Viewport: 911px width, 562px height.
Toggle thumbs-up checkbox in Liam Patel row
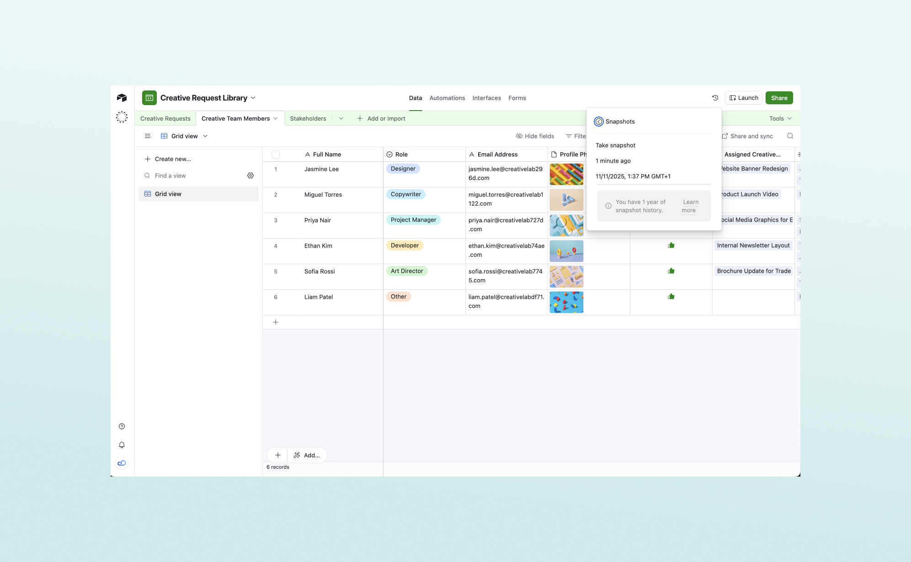pos(671,297)
